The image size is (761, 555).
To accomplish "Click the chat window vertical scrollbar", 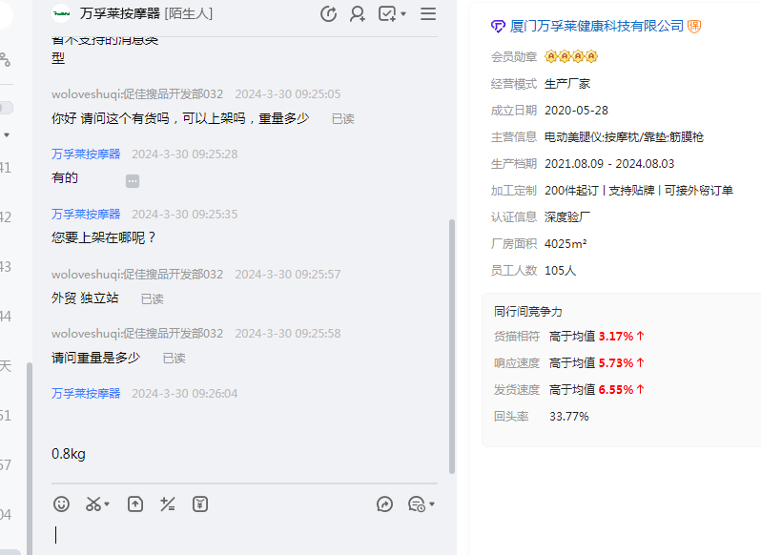I will pos(452,343).
